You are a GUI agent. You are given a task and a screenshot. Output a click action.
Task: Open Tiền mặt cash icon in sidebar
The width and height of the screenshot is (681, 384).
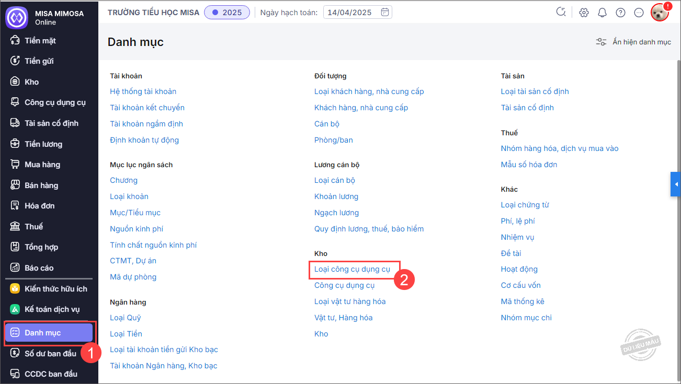point(15,41)
